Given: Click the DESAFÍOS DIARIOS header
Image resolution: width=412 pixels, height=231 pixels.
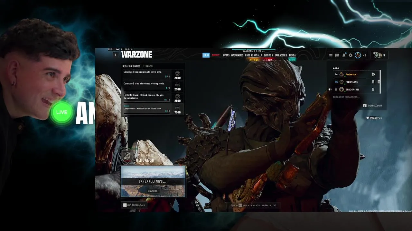Looking at the screenshot, I should click(x=131, y=66).
